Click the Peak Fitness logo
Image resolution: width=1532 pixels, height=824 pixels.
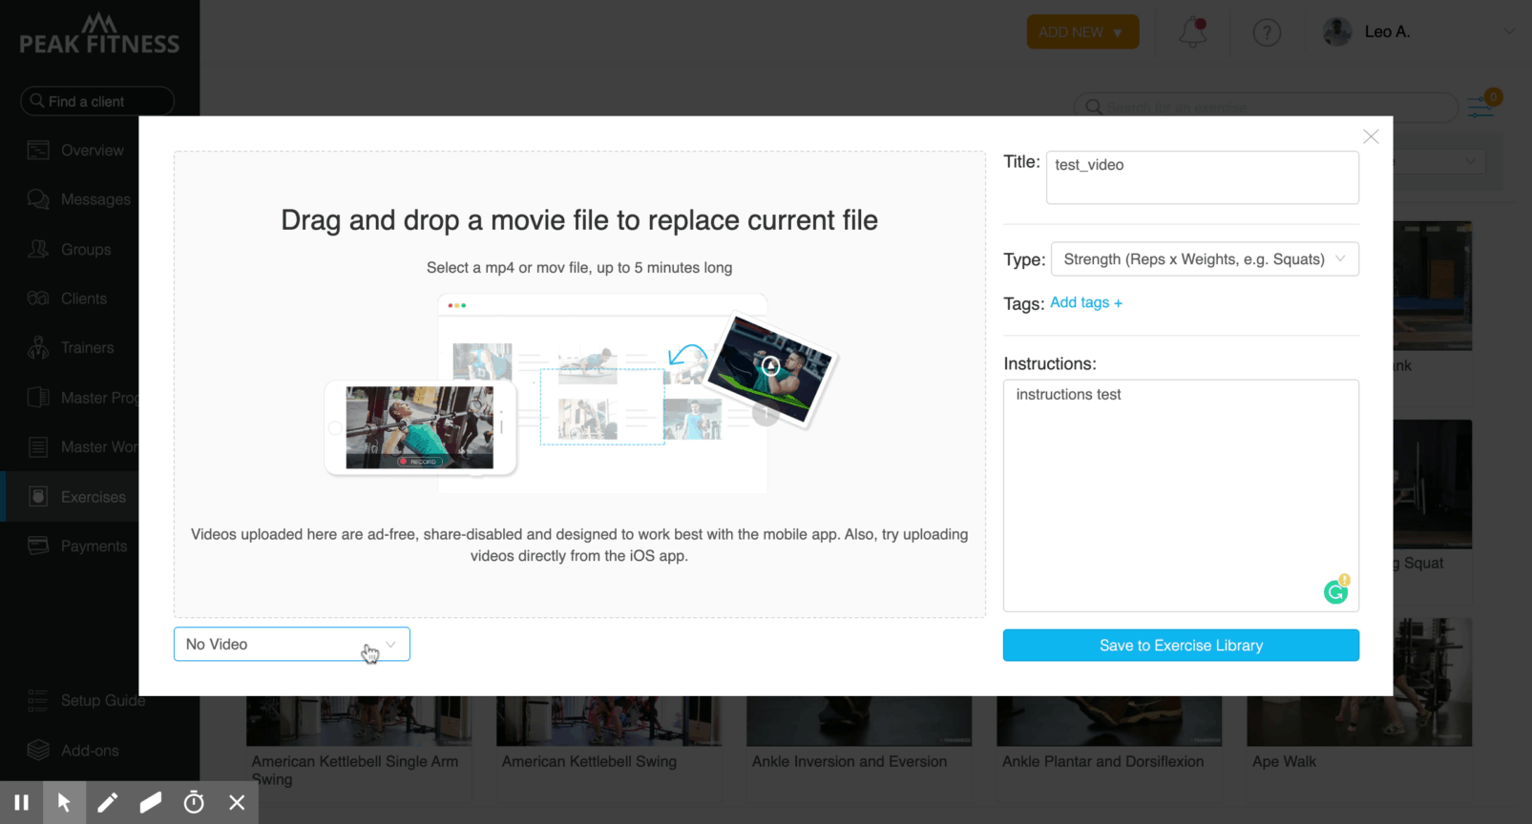(x=99, y=34)
